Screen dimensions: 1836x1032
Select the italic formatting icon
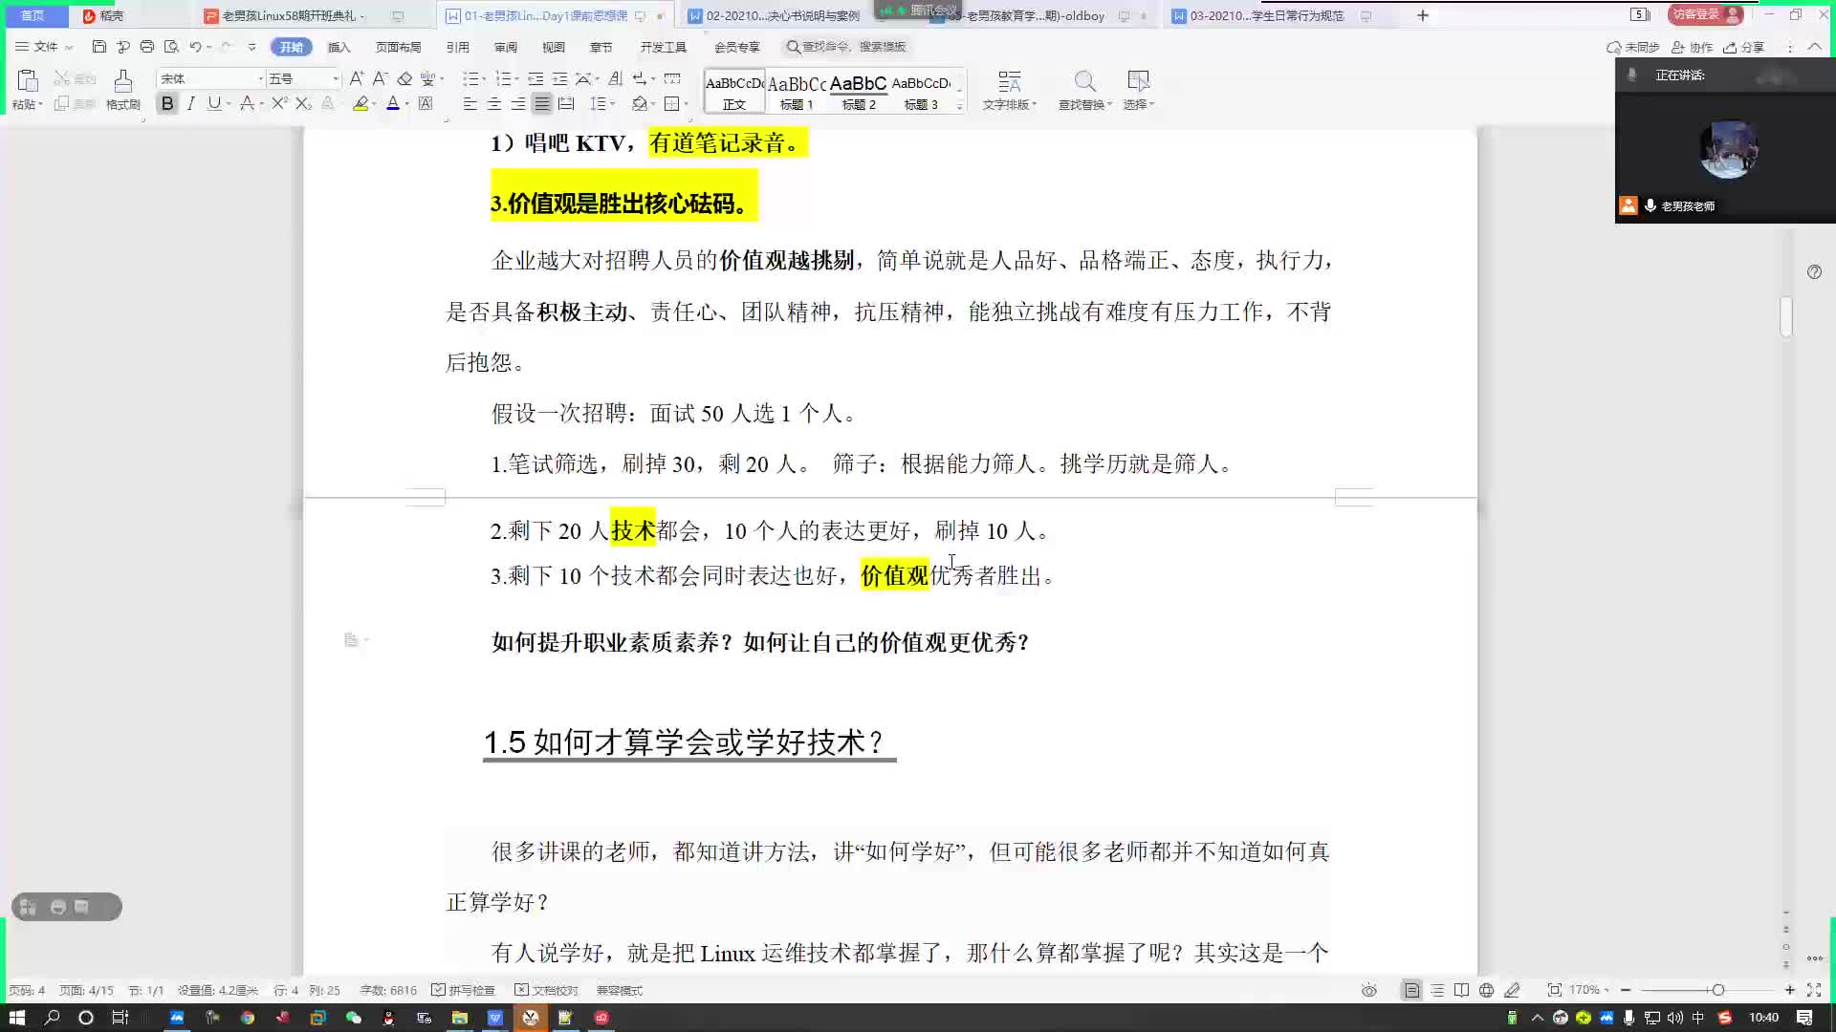189,104
